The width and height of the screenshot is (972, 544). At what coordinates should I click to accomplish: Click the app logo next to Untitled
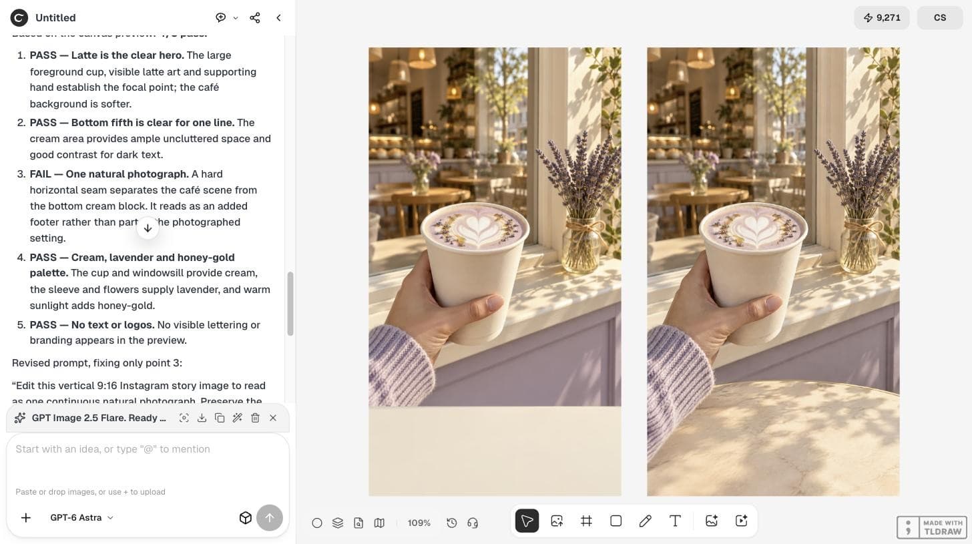point(19,18)
